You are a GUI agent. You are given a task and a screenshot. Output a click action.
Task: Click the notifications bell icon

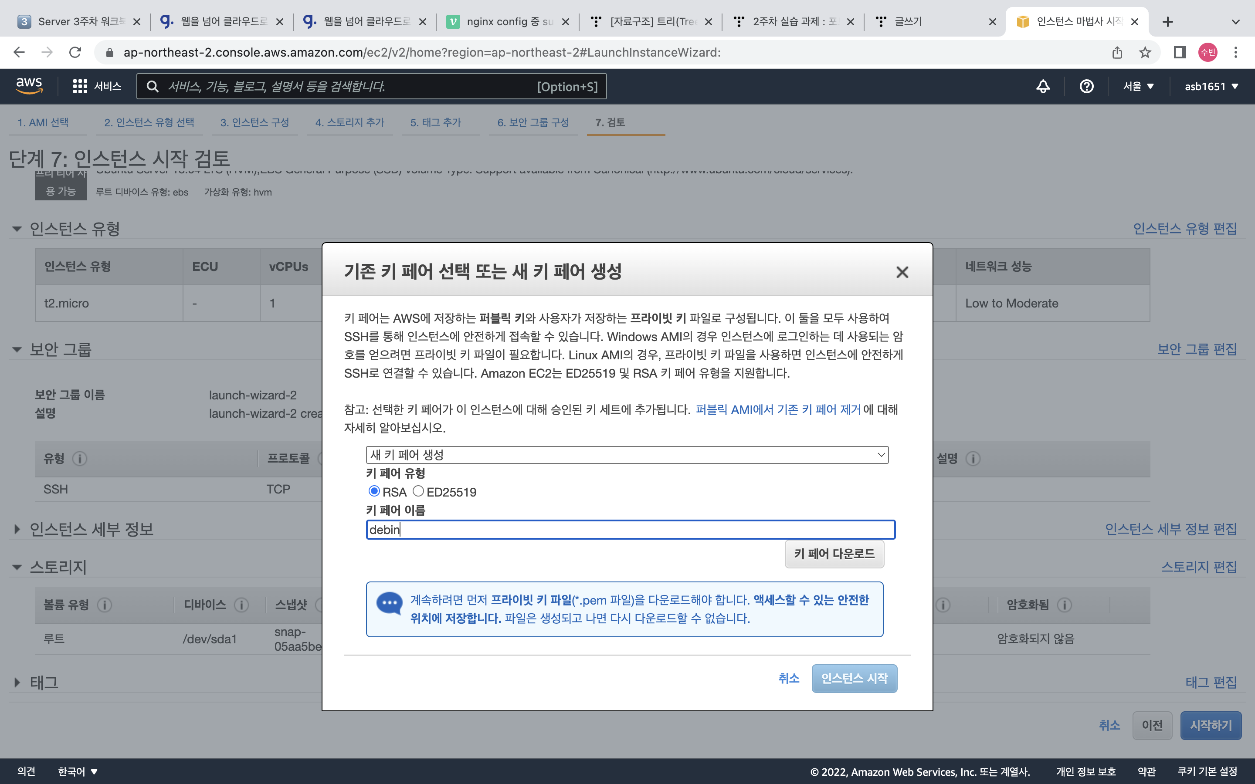point(1043,86)
